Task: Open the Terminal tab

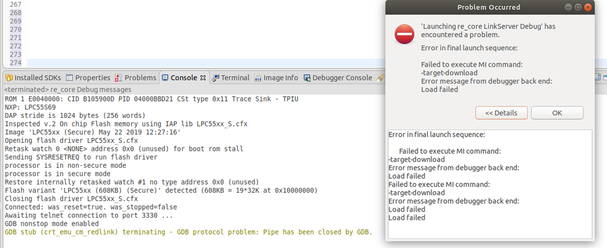Action: click(235, 78)
